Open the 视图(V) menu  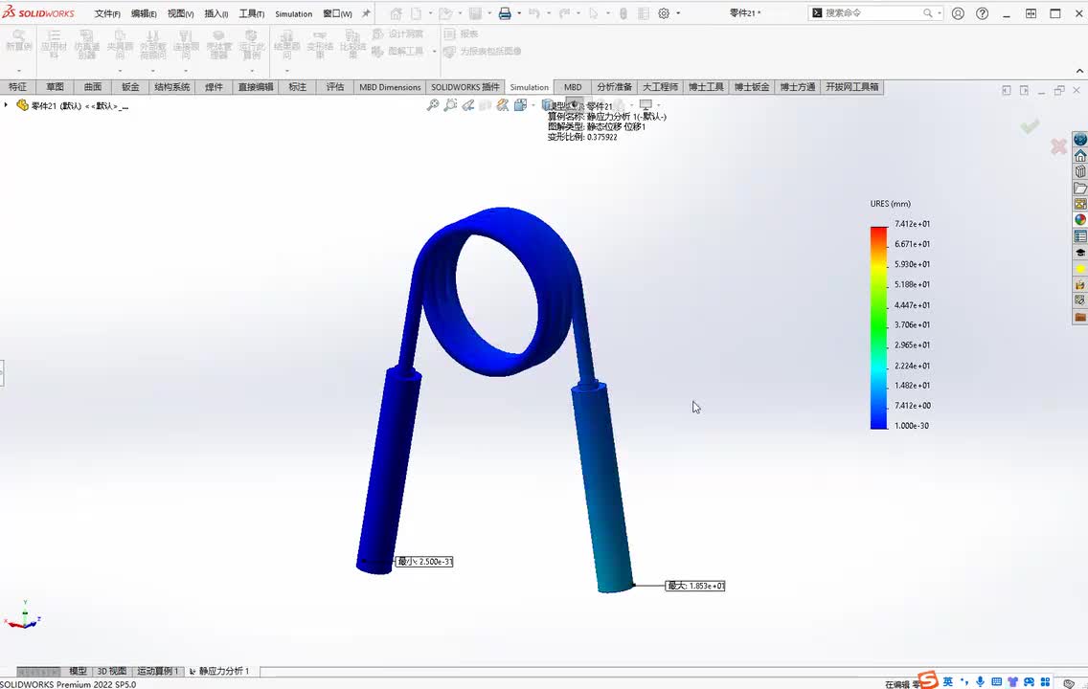click(180, 13)
